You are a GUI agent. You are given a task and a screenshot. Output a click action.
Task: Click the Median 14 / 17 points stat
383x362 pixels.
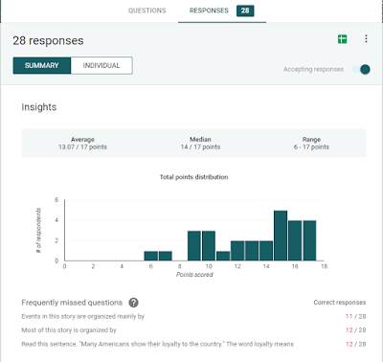tap(200, 144)
